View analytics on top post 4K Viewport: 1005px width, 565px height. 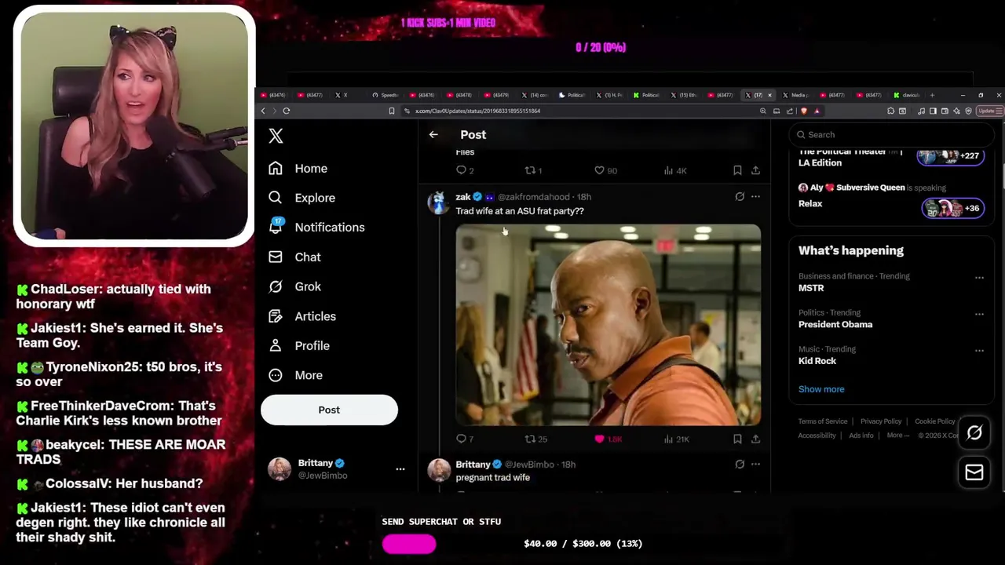coord(675,170)
